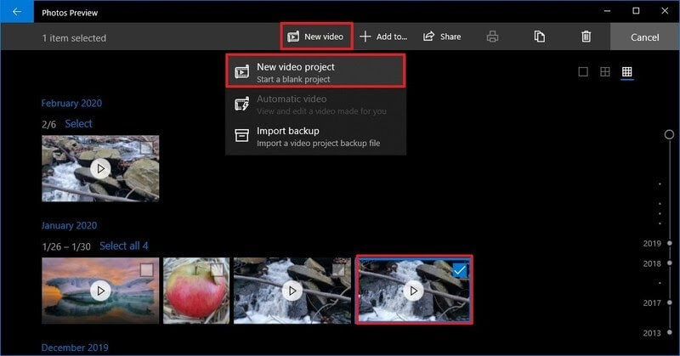Choose Import backup entry
The image size is (680, 356).
click(315, 137)
